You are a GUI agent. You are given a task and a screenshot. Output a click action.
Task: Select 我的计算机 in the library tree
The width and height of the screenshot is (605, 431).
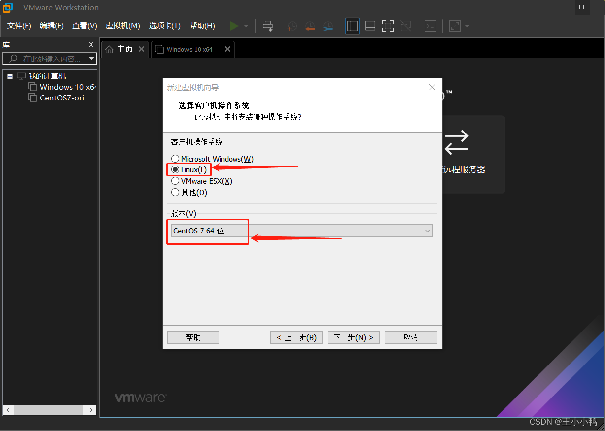tap(47, 76)
